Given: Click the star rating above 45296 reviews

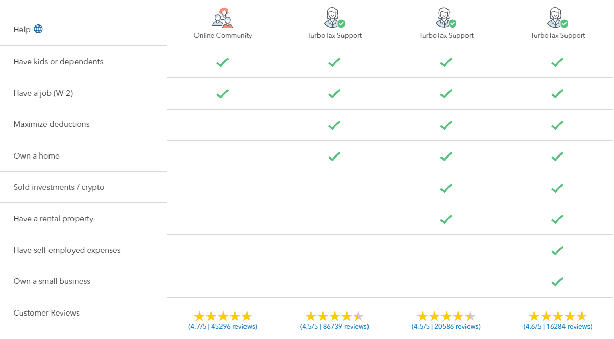Looking at the screenshot, I should click(223, 316).
